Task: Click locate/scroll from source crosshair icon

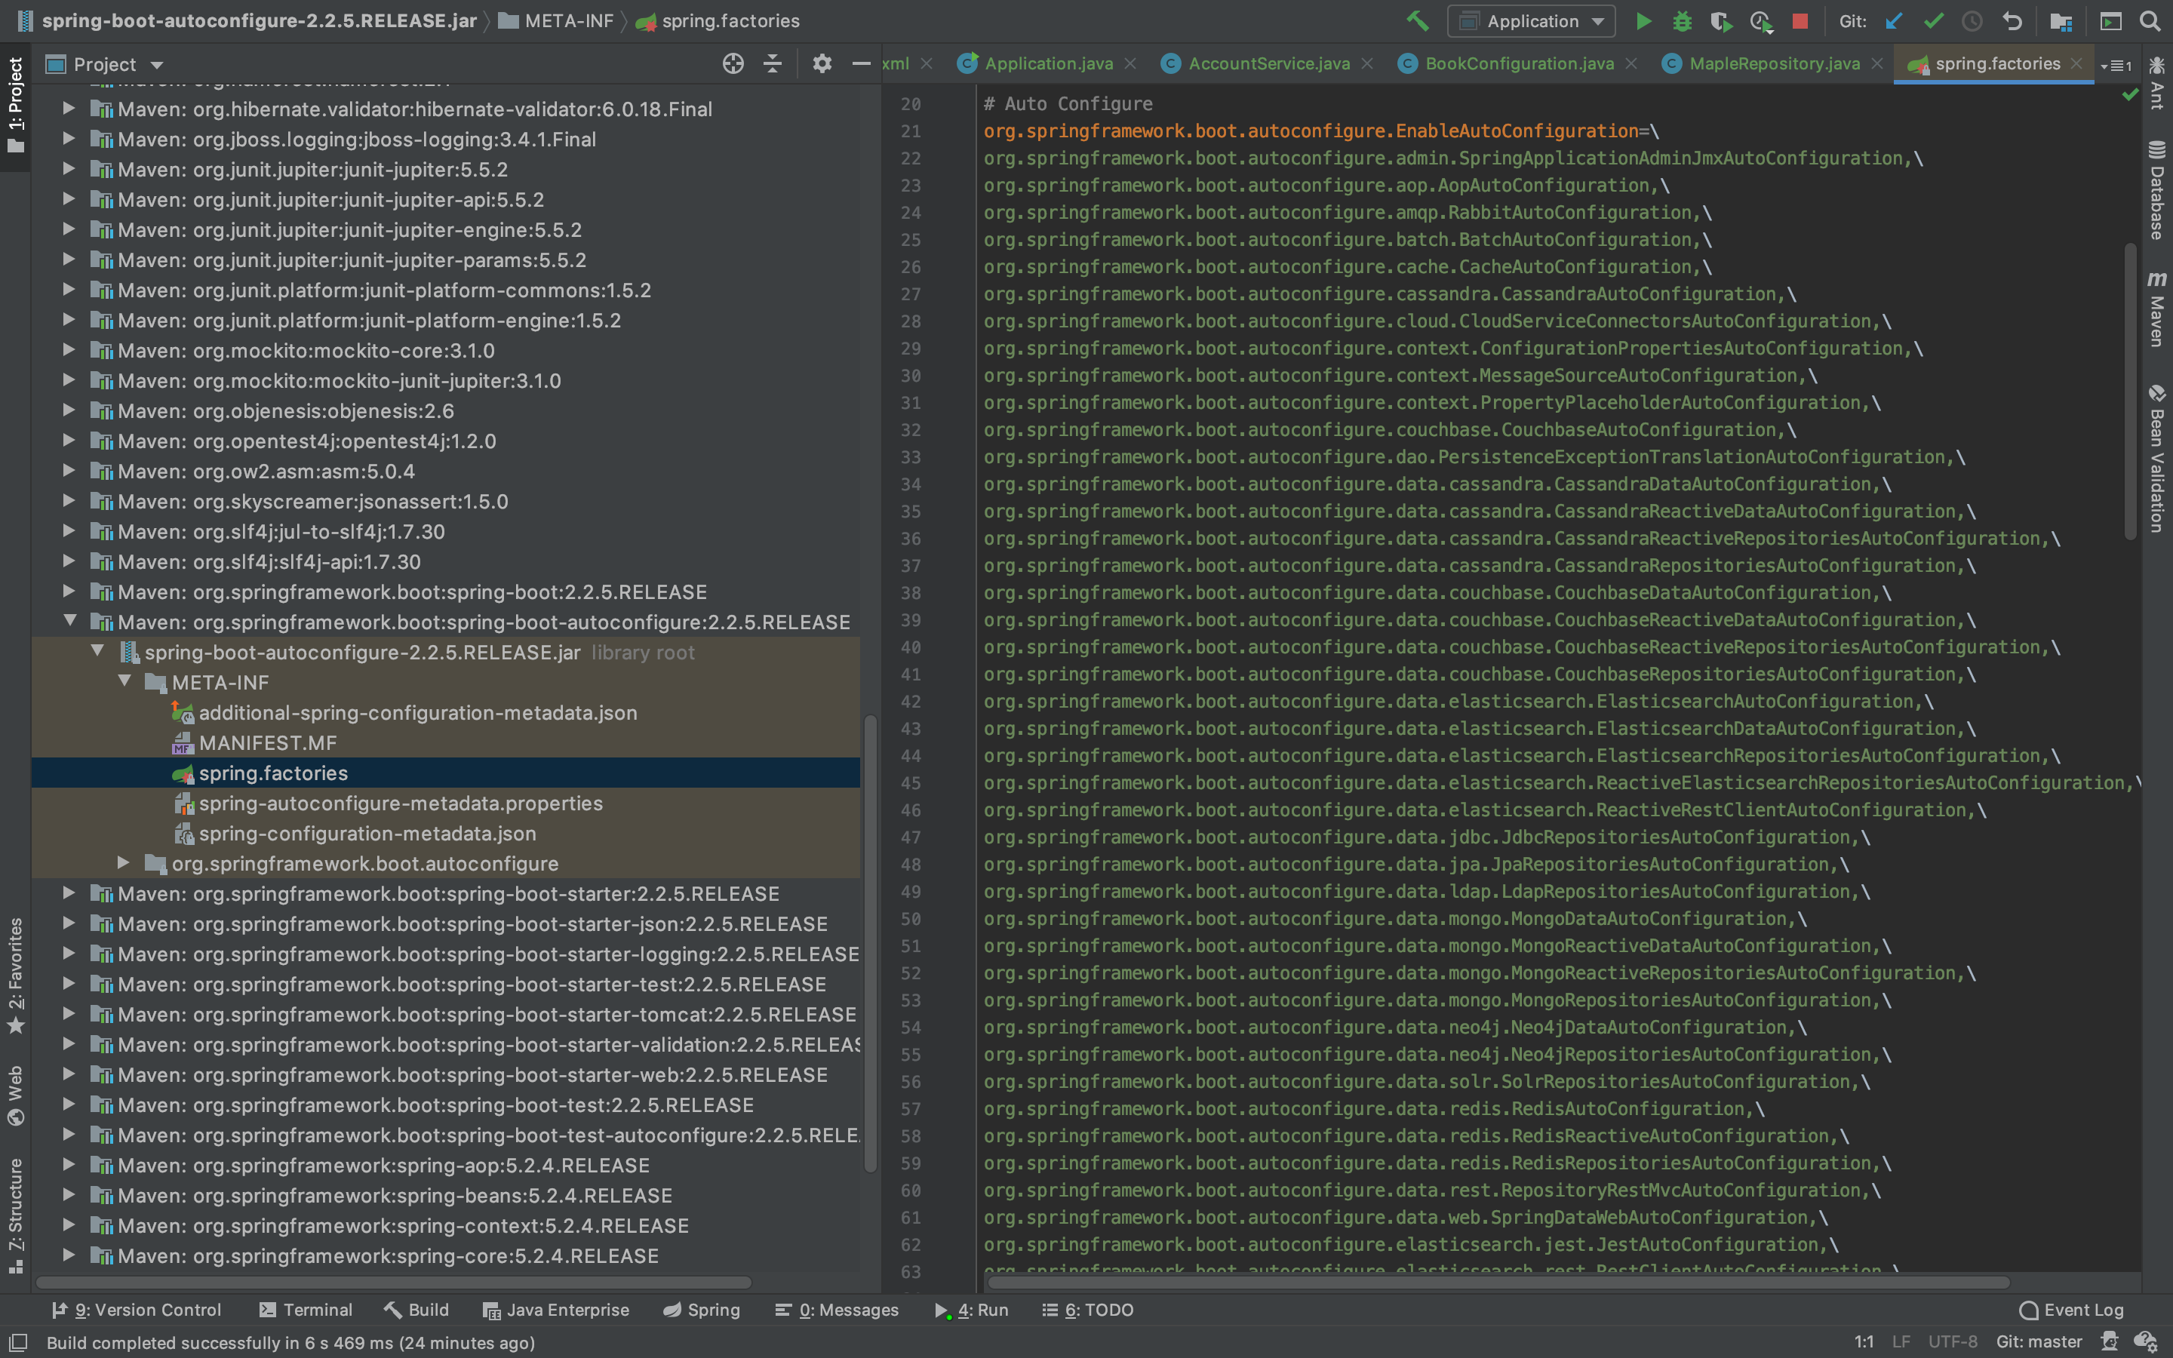Action: (733, 64)
